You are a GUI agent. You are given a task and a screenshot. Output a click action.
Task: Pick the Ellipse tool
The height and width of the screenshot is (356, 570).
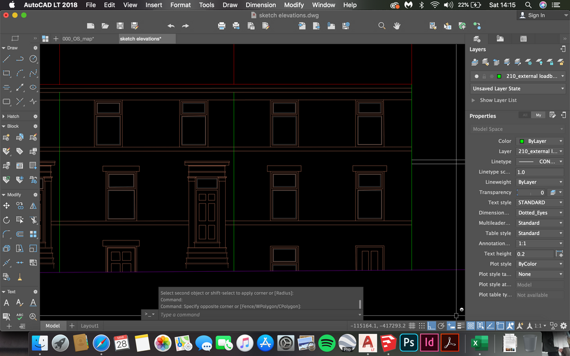(x=33, y=88)
